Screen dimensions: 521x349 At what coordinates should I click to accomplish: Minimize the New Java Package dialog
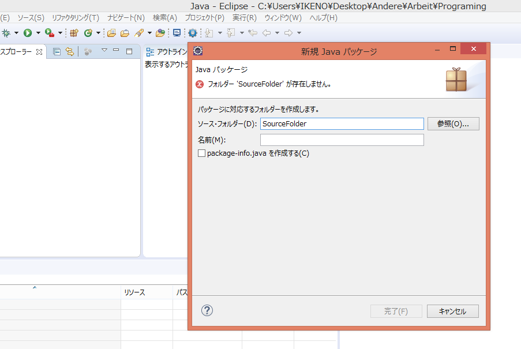click(437, 50)
